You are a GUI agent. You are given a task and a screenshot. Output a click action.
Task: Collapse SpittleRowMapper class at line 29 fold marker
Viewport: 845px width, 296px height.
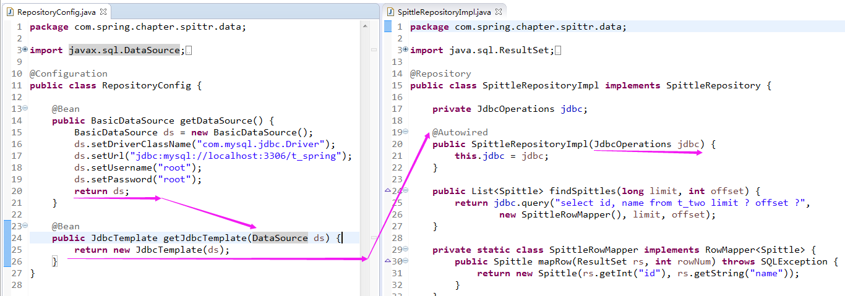click(406, 250)
